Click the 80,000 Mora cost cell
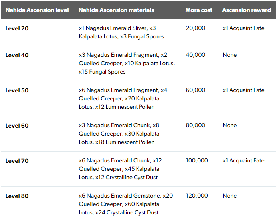Screen dimensions: 277x224 pos(196,125)
